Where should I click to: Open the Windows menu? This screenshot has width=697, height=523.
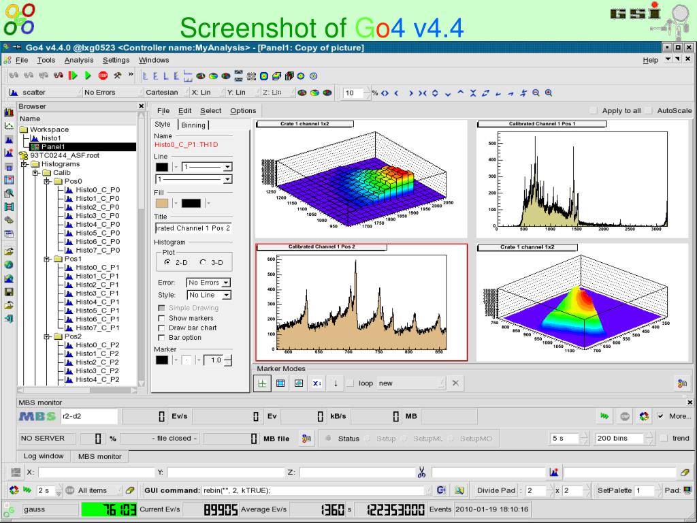pyautogui.click(x=154, y=60)
